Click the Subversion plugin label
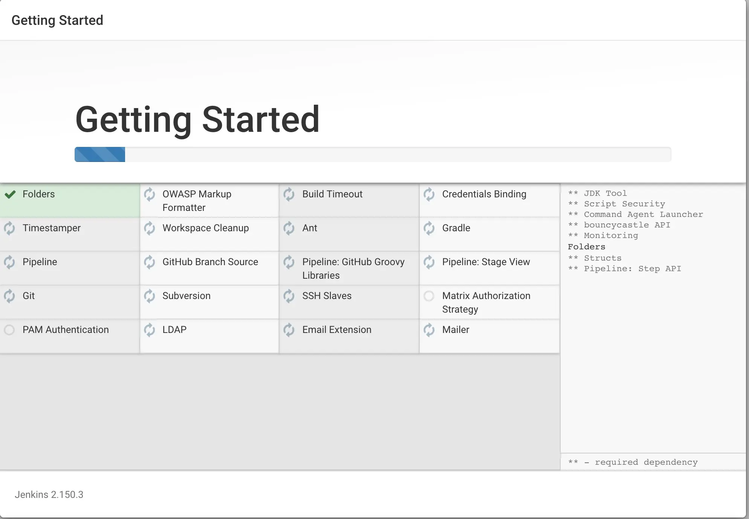 coord(186,296)
